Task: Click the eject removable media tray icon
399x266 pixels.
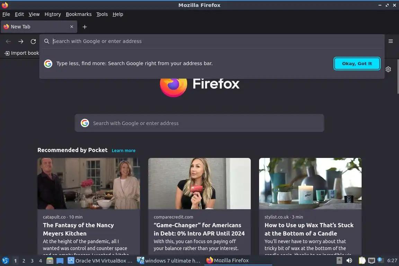Action: pos(339,260)
